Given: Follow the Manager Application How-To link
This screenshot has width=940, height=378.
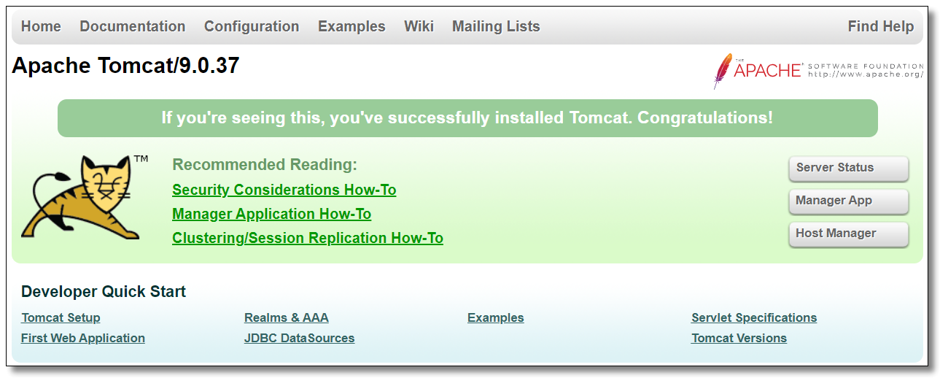Looking at the screenshot, I should pos(271,214).
